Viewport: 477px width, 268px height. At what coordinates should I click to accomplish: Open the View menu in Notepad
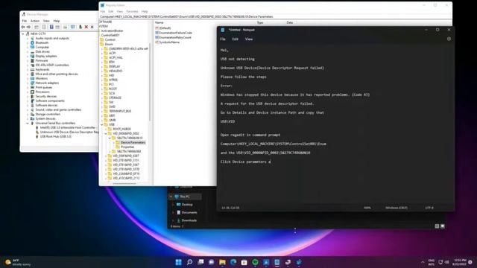249,39
